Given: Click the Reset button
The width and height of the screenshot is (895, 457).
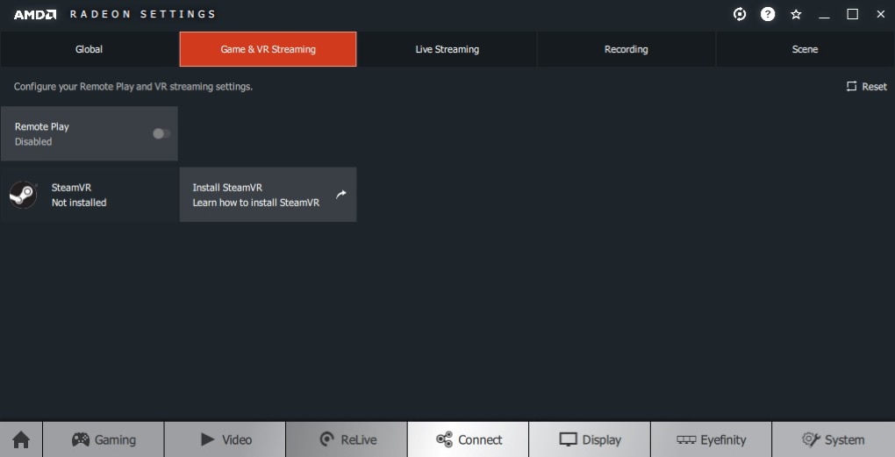Looking at the screenshot, I should 866,86.
